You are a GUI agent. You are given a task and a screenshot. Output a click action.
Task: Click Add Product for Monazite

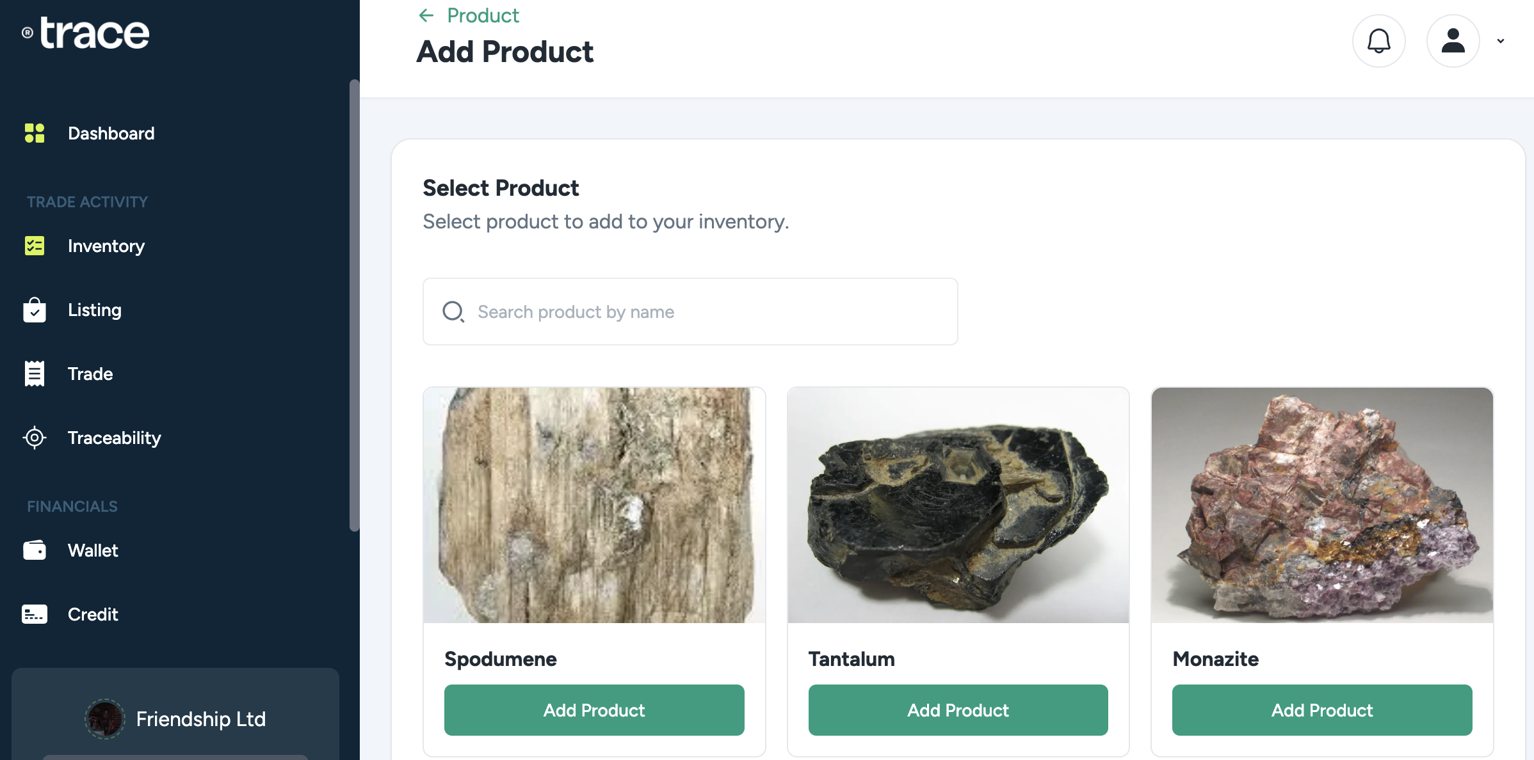[x=1322, y=710]
